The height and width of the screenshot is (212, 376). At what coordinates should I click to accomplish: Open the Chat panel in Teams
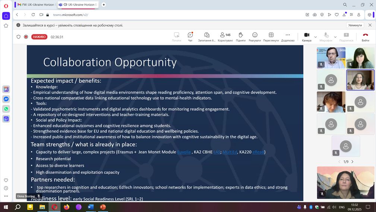click(x=190, y=37)
